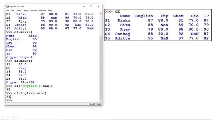The height and width of the screenshot is (120, 213).
Task: Click the 'Bio 80' output row
Action: tap(21, 50)
